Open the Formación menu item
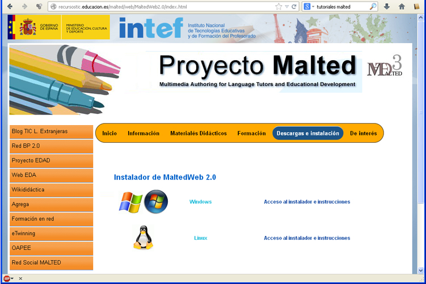The height and width of the screenshot is (284, 426). pos(252,133)
